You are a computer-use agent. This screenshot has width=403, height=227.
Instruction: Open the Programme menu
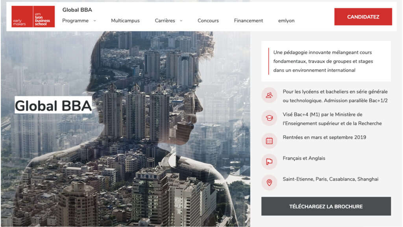tap(75, 21)
